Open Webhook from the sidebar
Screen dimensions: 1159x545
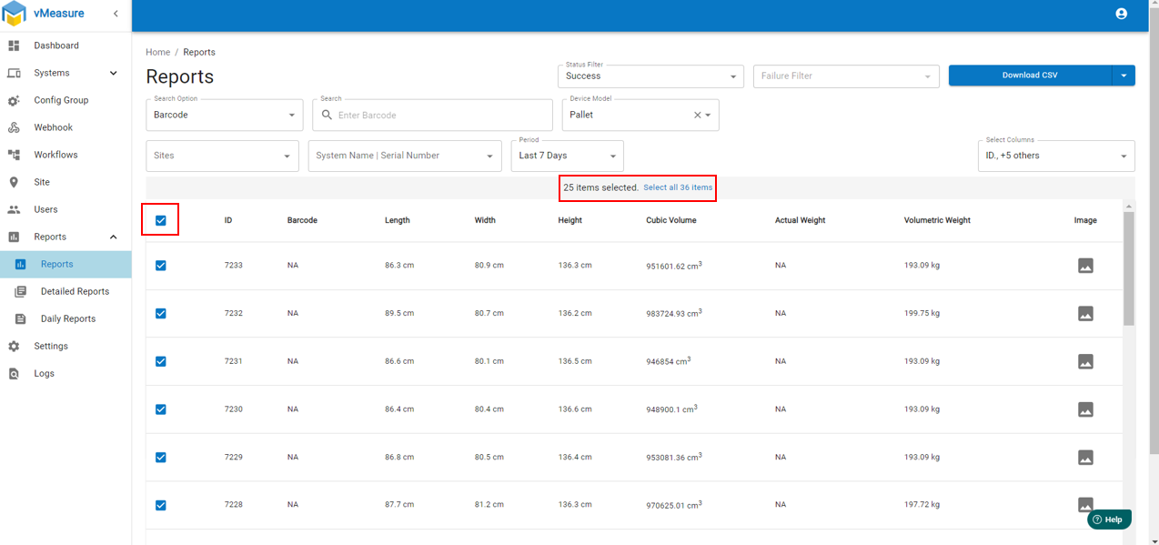[x=53, y=127]
